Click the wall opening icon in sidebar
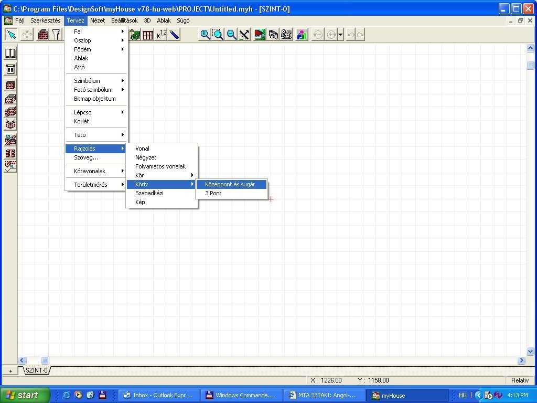The width and height of the screenshot is (537, 403). point(10,153)
